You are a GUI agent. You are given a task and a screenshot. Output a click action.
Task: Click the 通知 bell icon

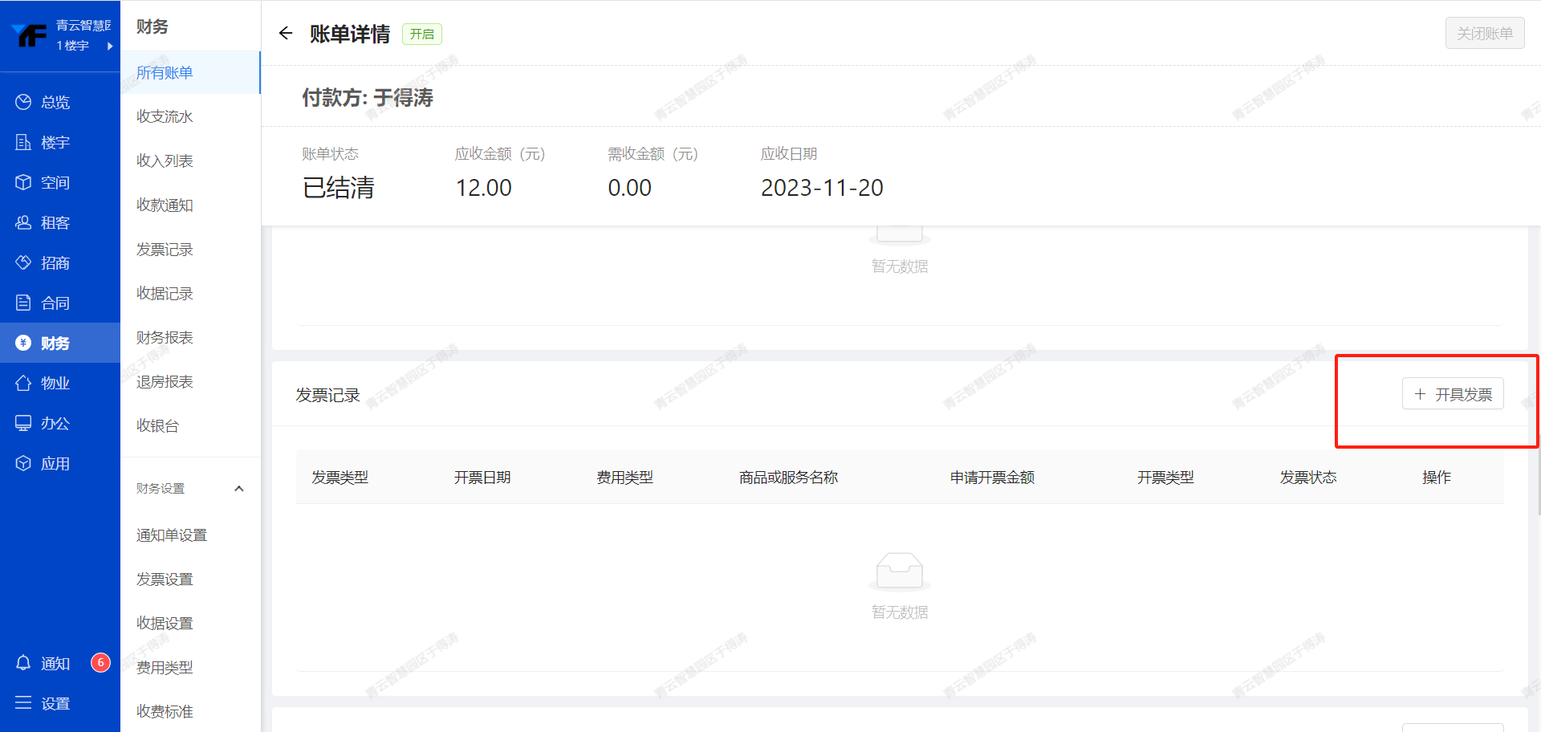[x=23, y=663]
